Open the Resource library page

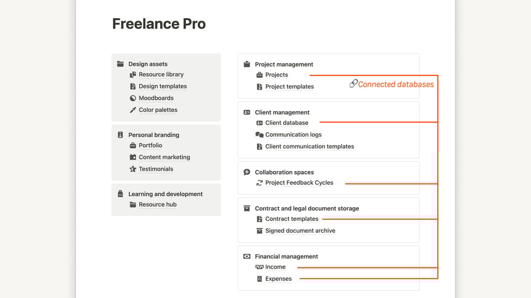[161, 74]
